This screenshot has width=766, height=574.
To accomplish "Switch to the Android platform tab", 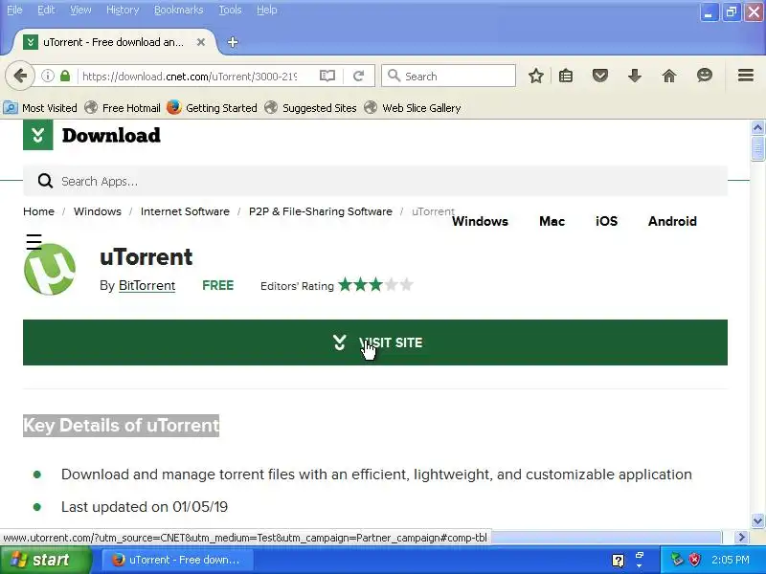I will pos(672,221).
